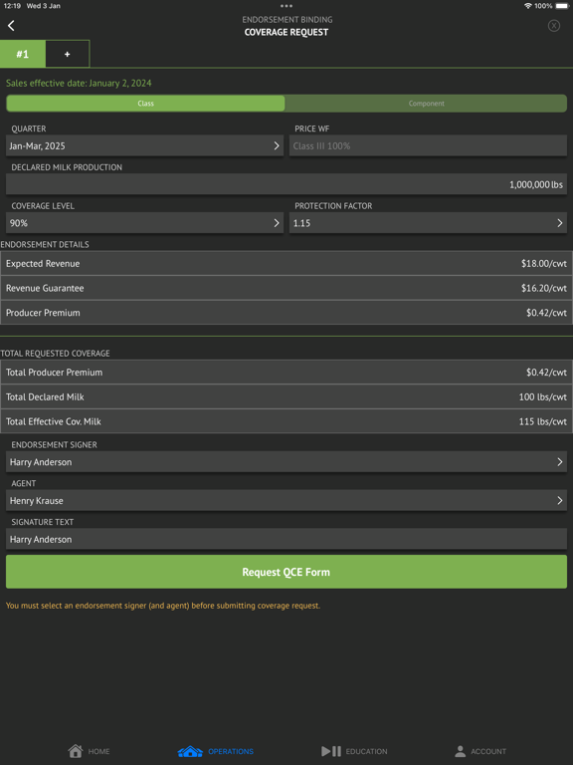Tap the Total Effective Cov. Milk label
The image size is (573, 765).
click(54, 421)
